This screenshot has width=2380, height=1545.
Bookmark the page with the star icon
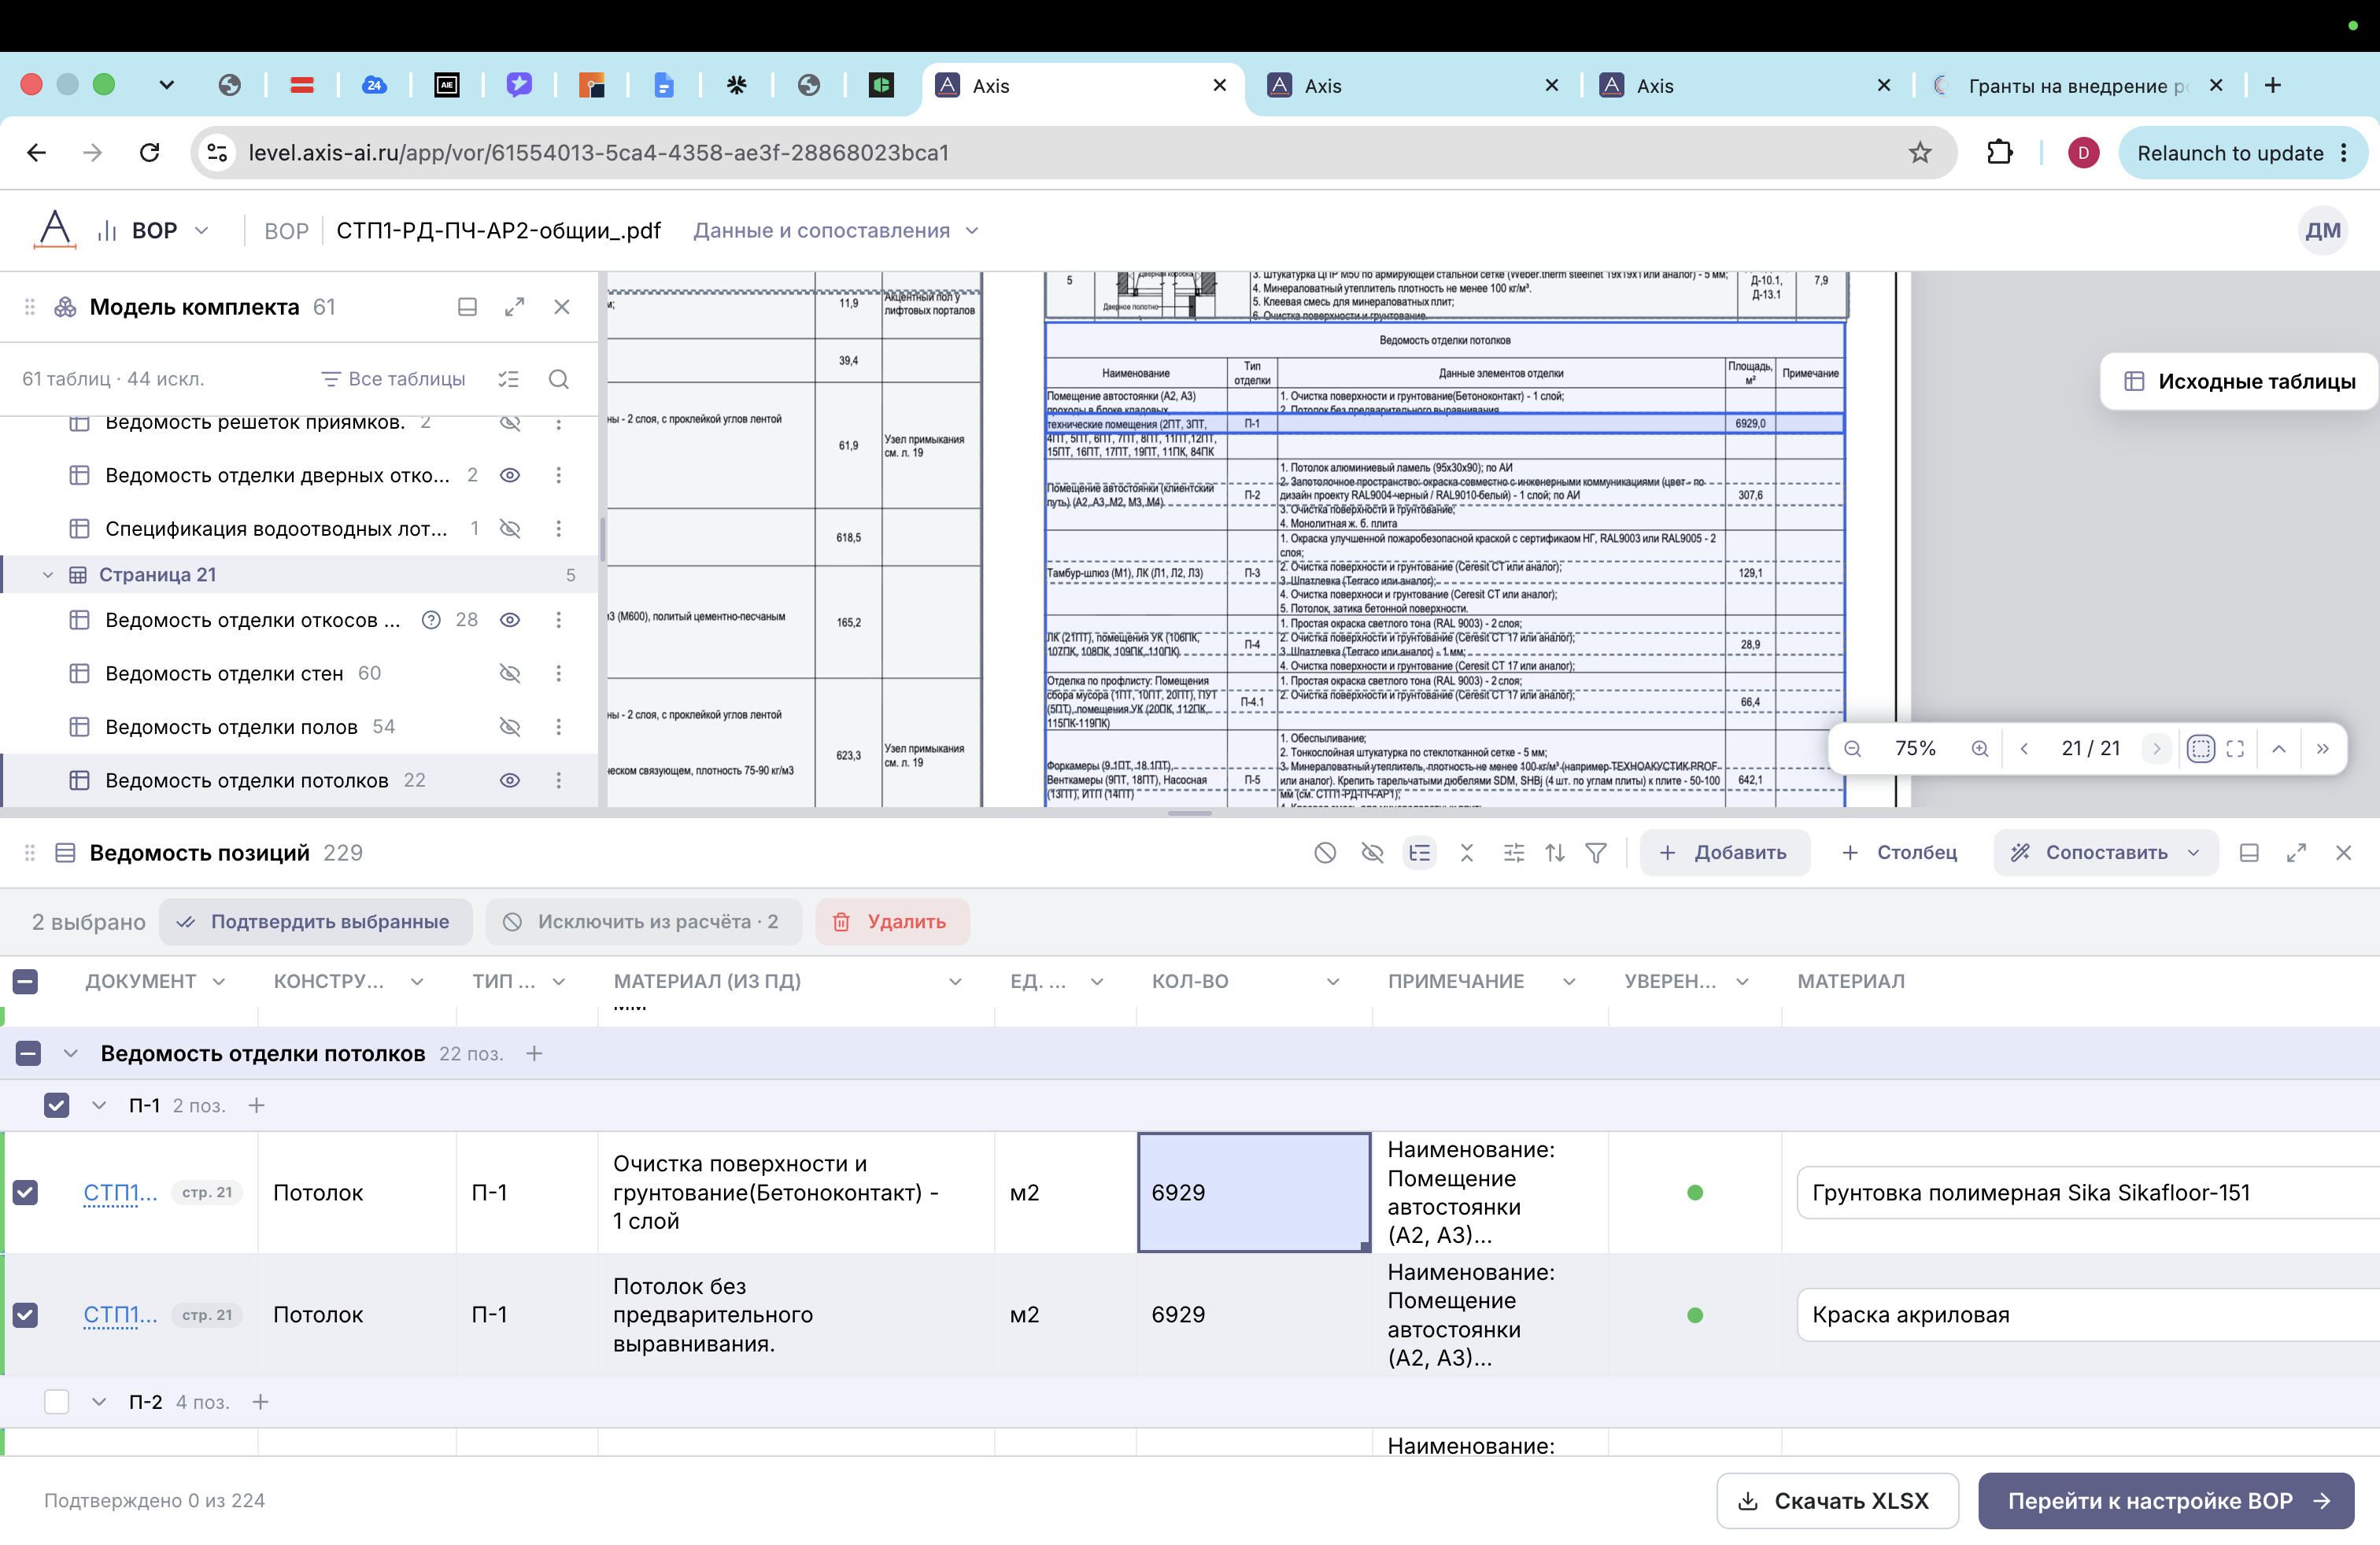point(1919,153)
